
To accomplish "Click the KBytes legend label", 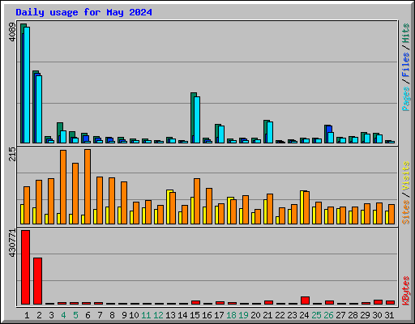I will tap(406, 291).
